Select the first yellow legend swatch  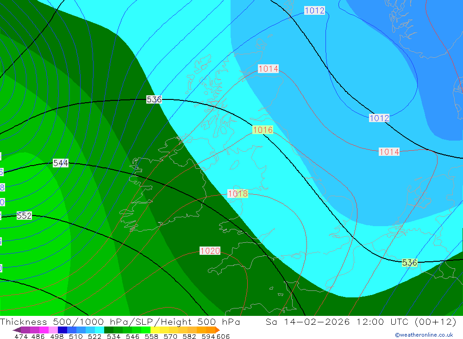tap(155, 330)
